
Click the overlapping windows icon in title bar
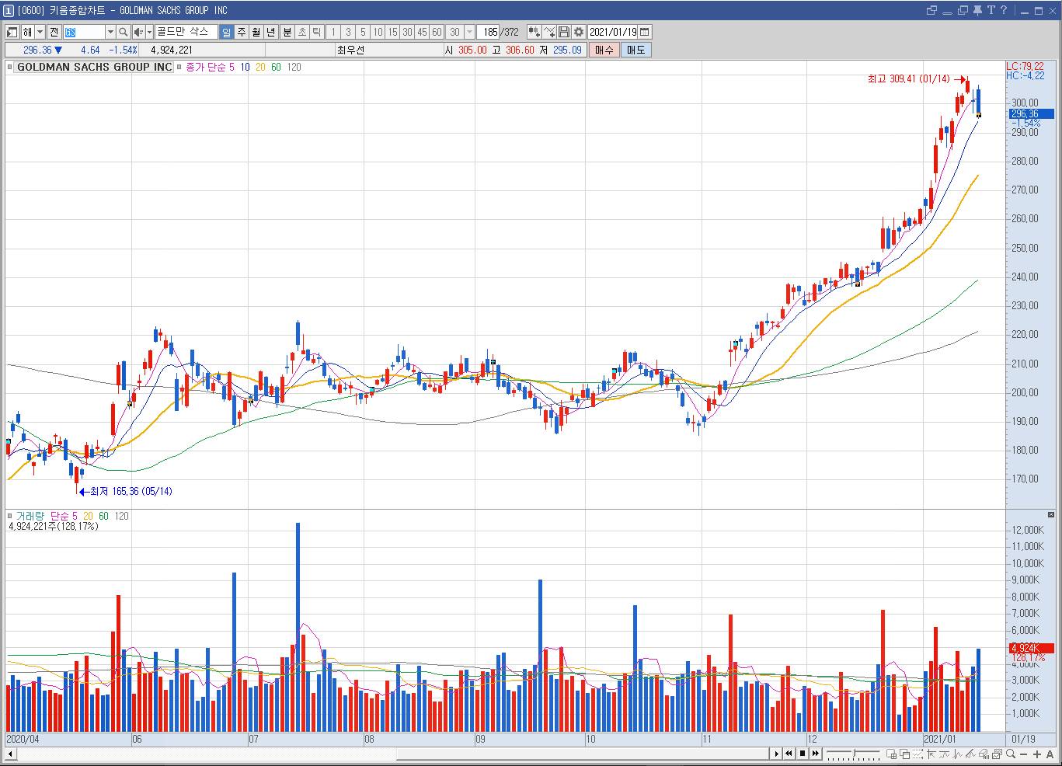point(931,10)
